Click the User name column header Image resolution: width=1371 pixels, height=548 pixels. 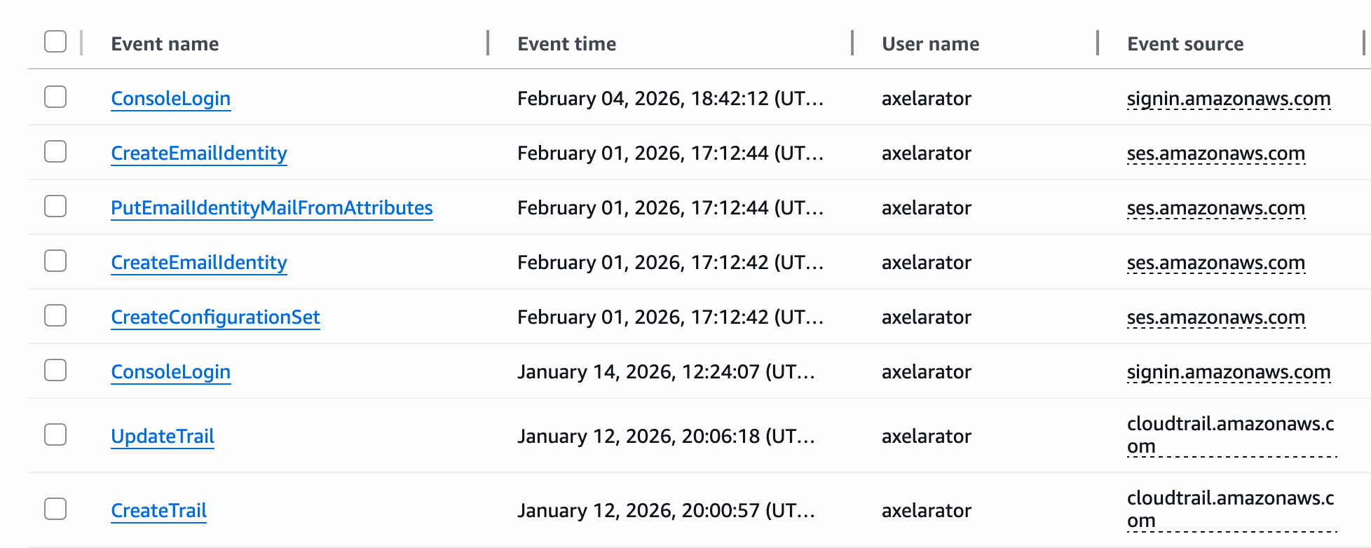[x=930, y=44]
